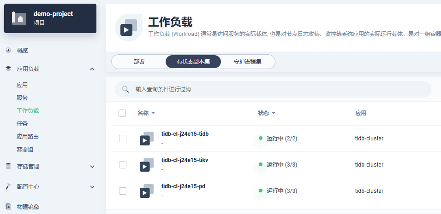The width and height of the screenshot is (441, 214).
Task: Click the 存储管理 database icon
Action: (8, 166)
